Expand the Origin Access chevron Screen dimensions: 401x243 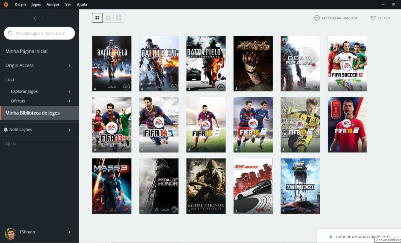pos(69,65)
